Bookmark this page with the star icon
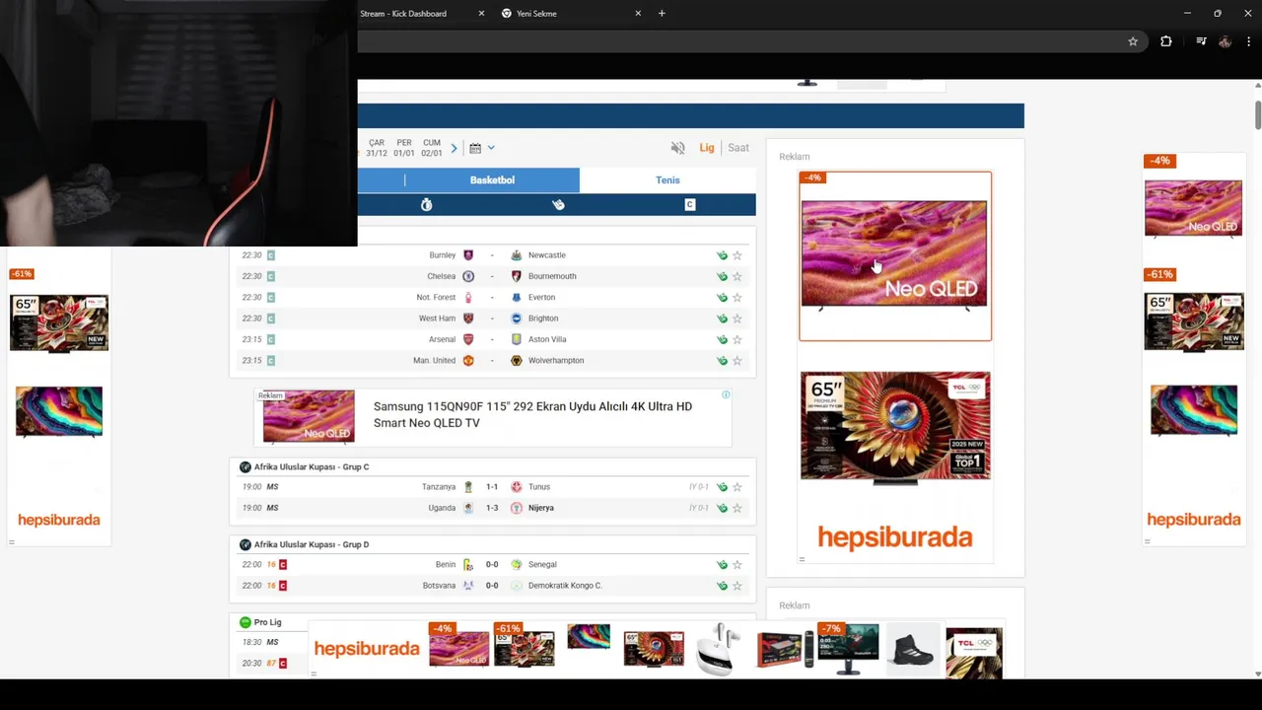1262x710 pixels. [x=1133, y=41]
